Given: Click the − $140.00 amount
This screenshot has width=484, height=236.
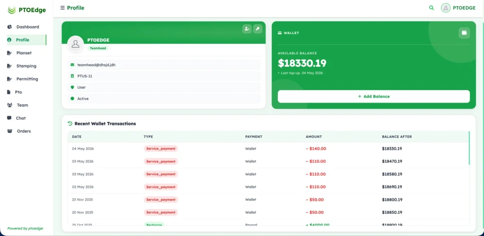Looking at the screenshot, I should [316, 149].
